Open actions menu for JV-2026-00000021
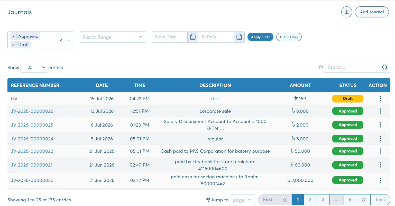 [381, 165]
